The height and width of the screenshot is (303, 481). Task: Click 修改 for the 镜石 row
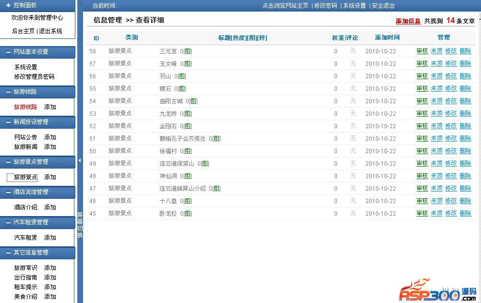click(x=451, y=89)
